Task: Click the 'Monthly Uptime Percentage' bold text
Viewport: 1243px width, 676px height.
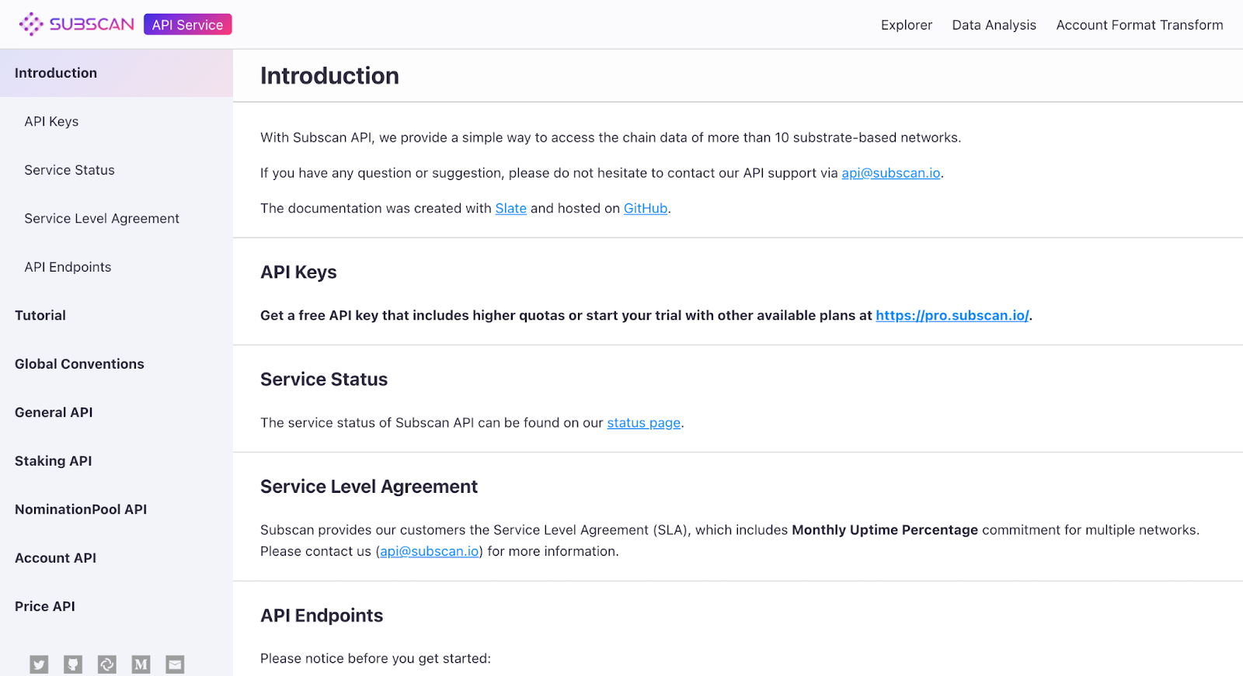Action: [x=885, y=530]
